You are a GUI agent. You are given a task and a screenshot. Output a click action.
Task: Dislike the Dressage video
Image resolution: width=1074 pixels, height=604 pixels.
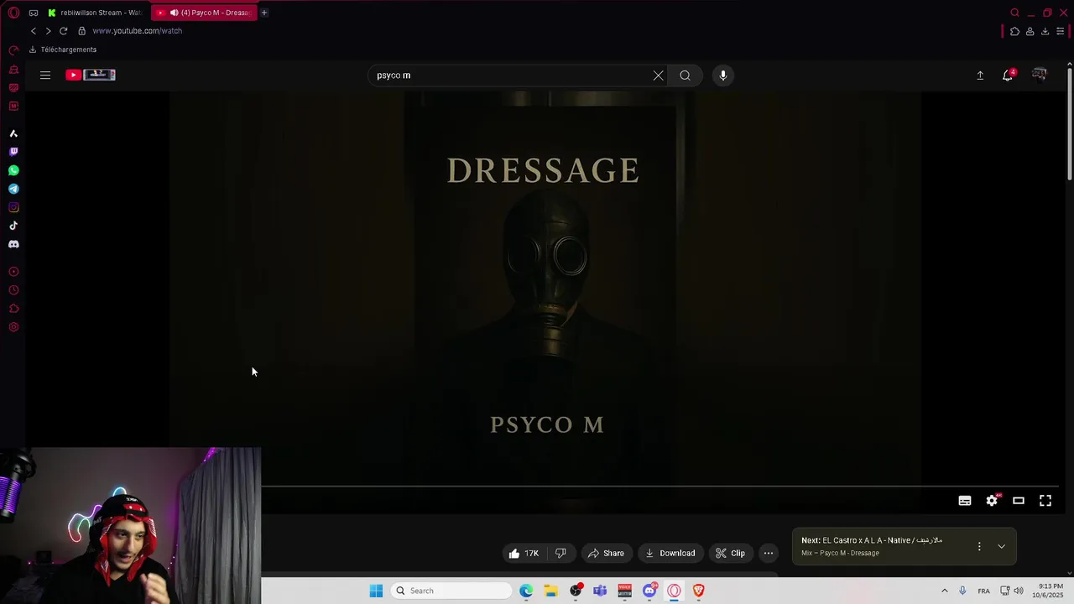point(560,554)
